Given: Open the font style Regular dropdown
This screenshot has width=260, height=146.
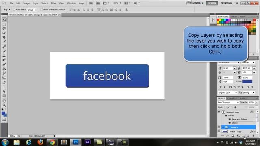Looking at the screenshot, I should pyautogui.click(x=248, y=62).
